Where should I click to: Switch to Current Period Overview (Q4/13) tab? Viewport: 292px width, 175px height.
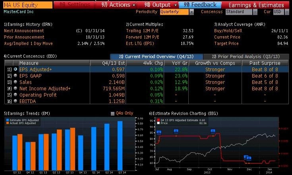[x=157, y=56]
